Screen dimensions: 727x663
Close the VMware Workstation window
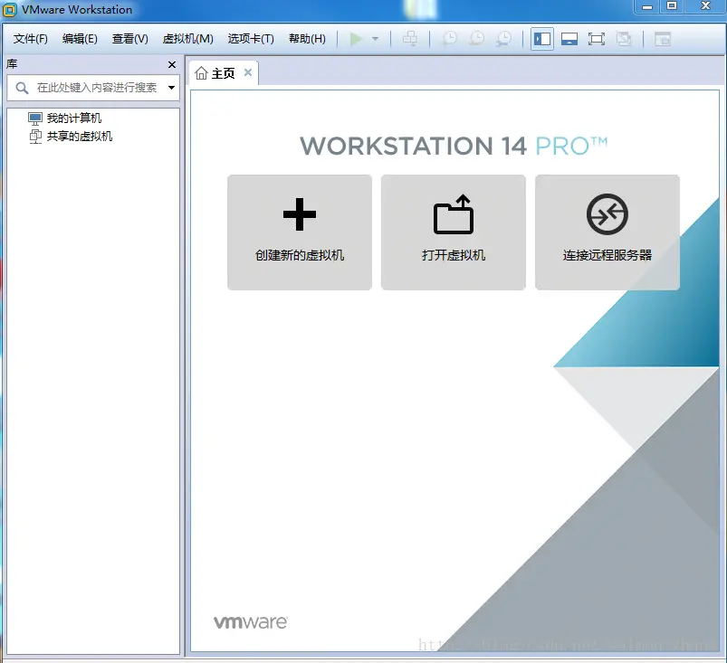705,6
